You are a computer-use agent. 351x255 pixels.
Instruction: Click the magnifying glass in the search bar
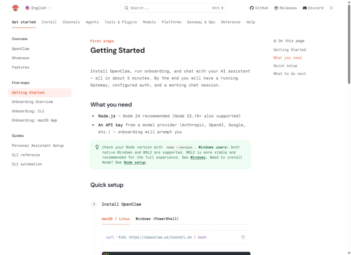[127, 8]
